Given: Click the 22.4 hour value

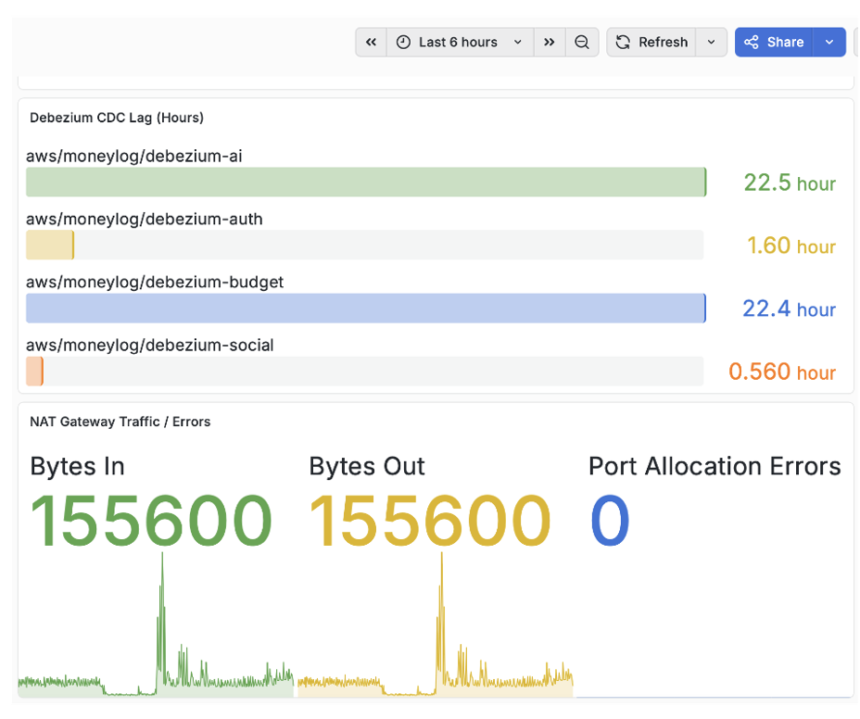Looking at the screenshot, I should (x=789, y=309).
